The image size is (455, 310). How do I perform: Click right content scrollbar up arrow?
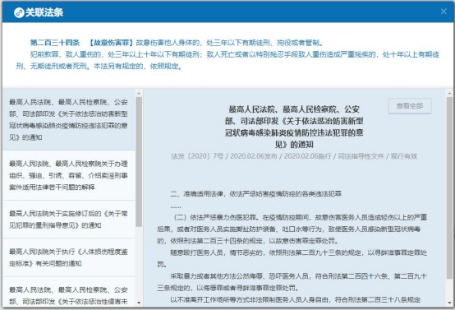pos(449,93)
